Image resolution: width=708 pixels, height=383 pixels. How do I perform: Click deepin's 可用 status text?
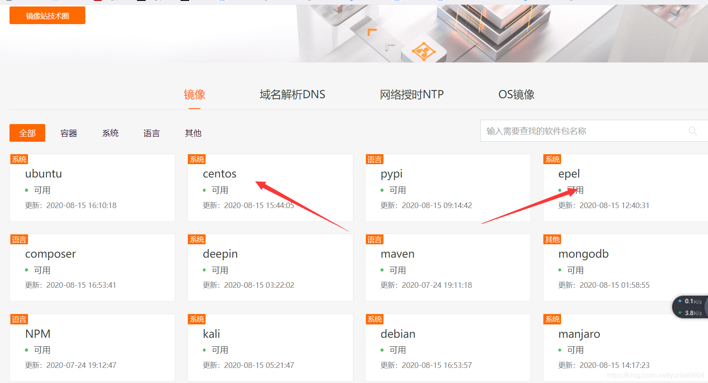coord(220,270)
